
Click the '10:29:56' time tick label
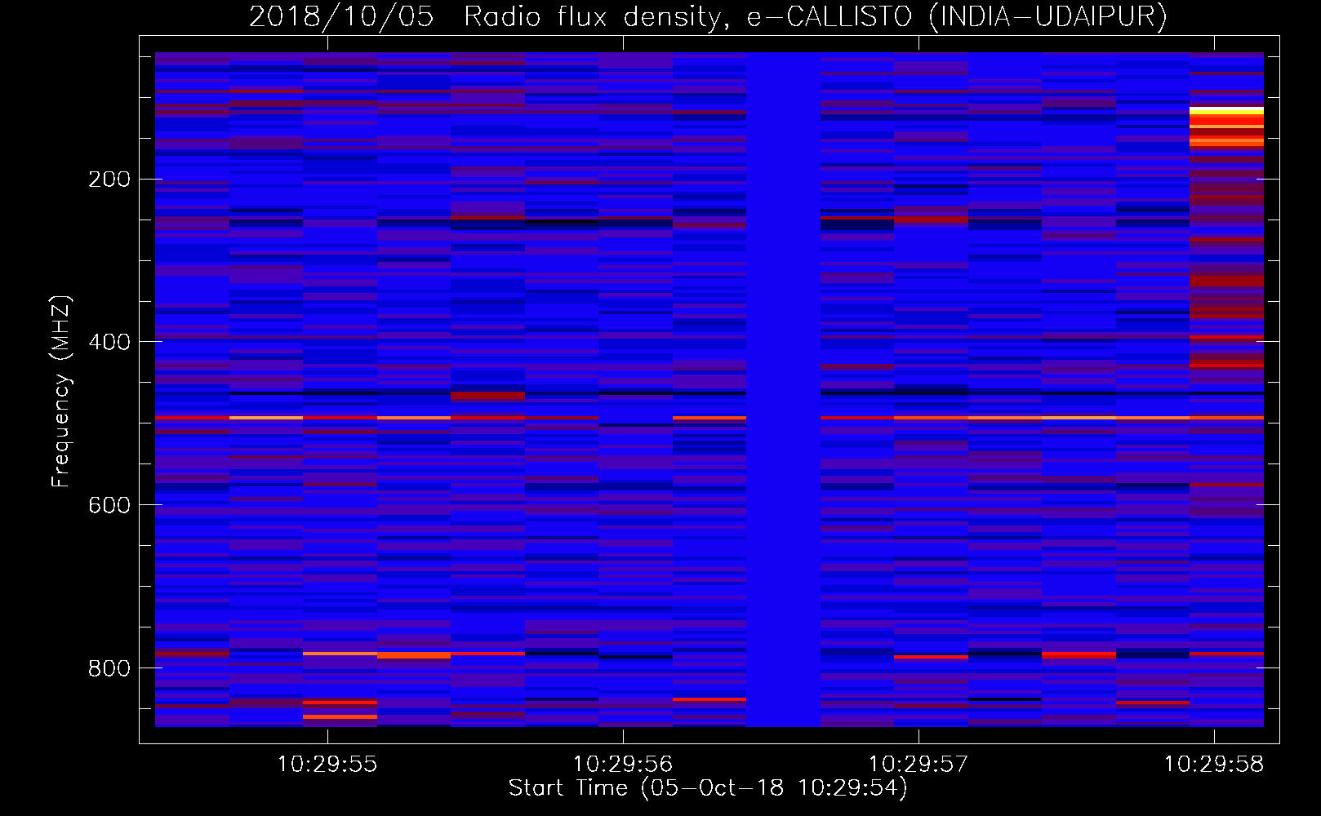[x=623, y=765]
